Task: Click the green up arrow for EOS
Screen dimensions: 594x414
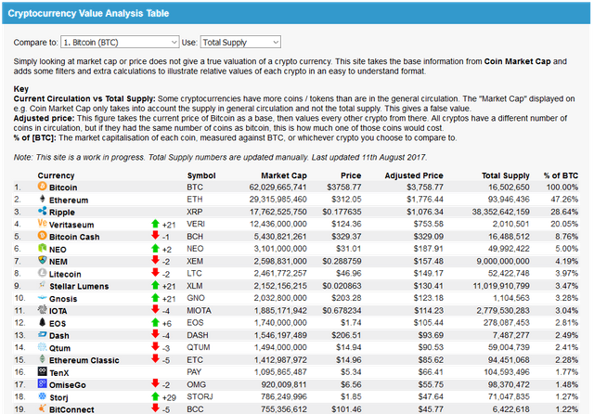Action: click(155, 322)
